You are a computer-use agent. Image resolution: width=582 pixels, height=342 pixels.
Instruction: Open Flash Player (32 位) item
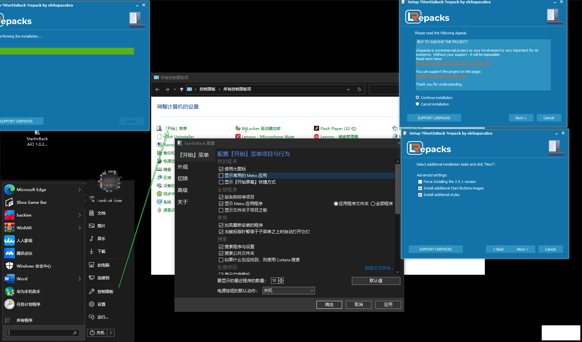click(x=335, y=128)
